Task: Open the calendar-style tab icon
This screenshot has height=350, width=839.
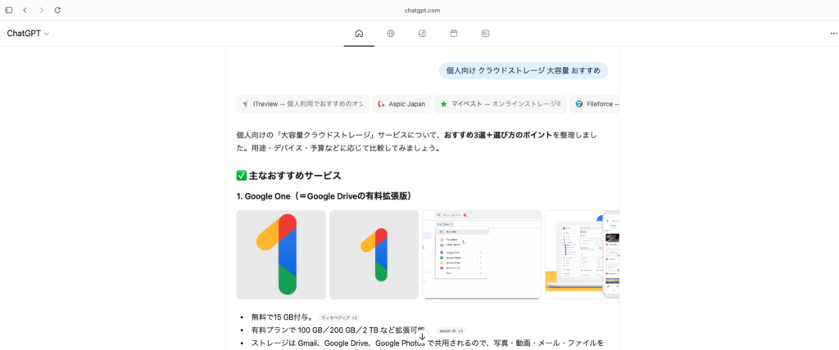Action: (454, 34)
